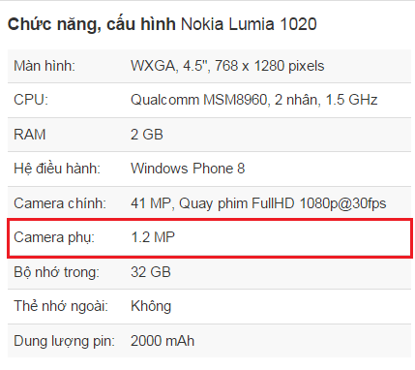Click Nokia Lumia 1020 in the title

[x=249, y=24]
